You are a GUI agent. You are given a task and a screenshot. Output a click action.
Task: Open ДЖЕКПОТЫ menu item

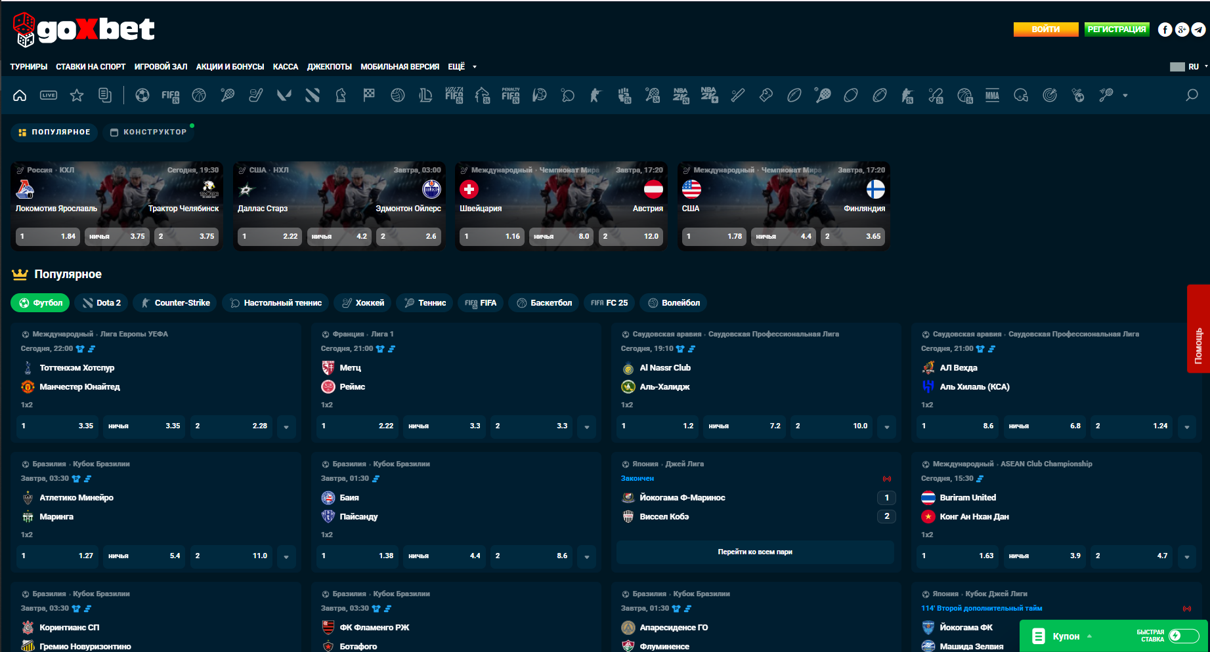click(330, 67)
